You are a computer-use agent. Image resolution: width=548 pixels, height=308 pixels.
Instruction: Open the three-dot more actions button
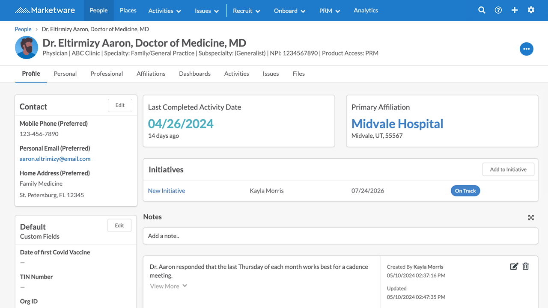pos(526,49)
